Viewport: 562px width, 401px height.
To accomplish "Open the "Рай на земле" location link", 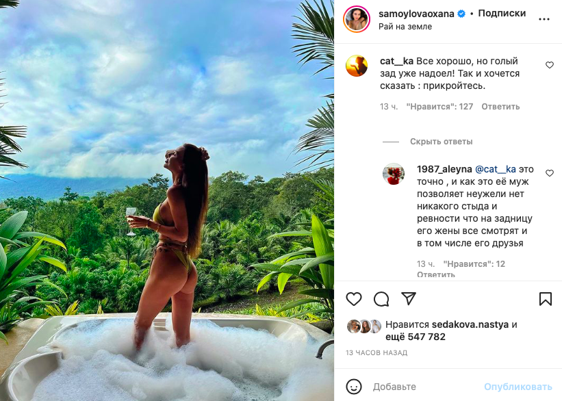I will point(405,27).
